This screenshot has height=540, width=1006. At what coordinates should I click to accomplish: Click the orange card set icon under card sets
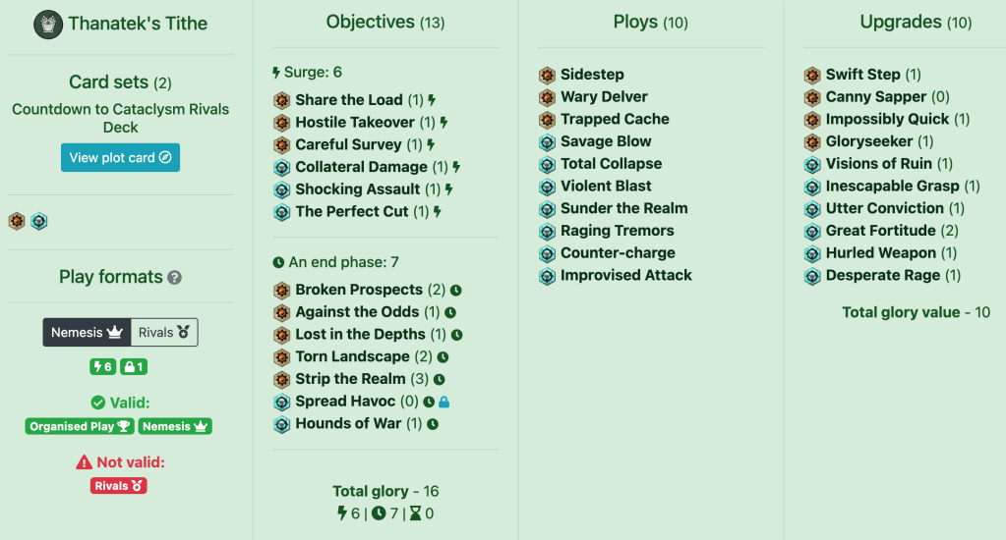click(x=17, y=221)
